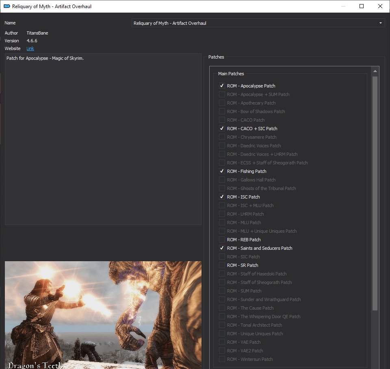Toggle ROM - Ghosts of the Tribunal Patch
This screenshot has height=369, width=390.
[x=222, y=188]
